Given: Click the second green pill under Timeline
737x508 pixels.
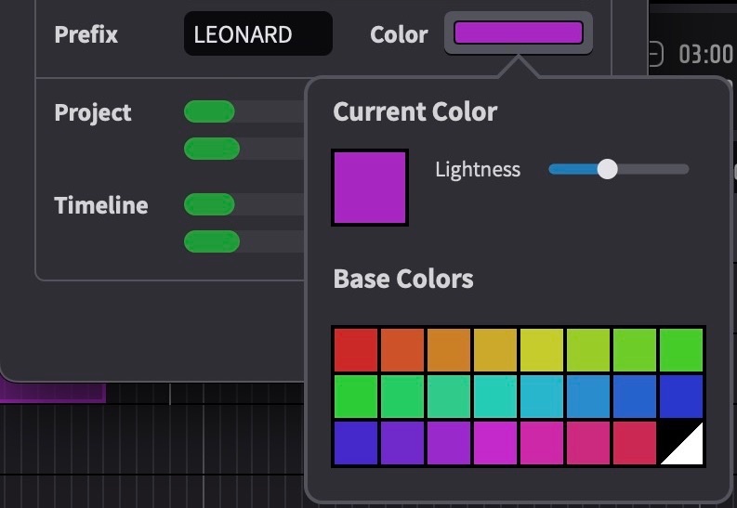Looking at the screenshot, I should 212,241.
